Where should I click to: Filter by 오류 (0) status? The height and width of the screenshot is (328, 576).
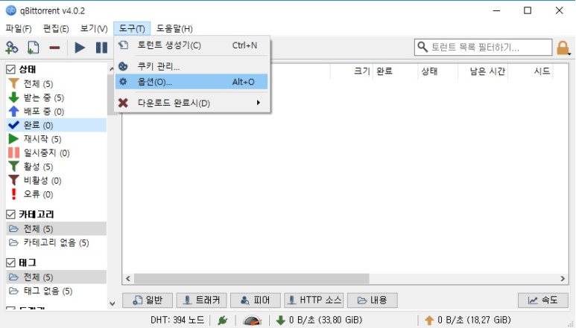pyautogui.click(x=56, y=194)
